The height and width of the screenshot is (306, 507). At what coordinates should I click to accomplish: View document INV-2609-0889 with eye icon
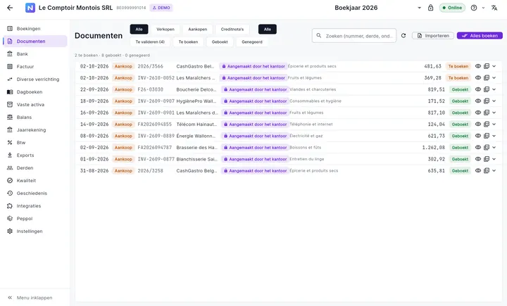478,136
